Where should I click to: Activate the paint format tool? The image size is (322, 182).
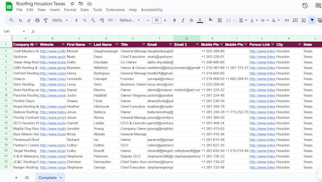(45, 20)
